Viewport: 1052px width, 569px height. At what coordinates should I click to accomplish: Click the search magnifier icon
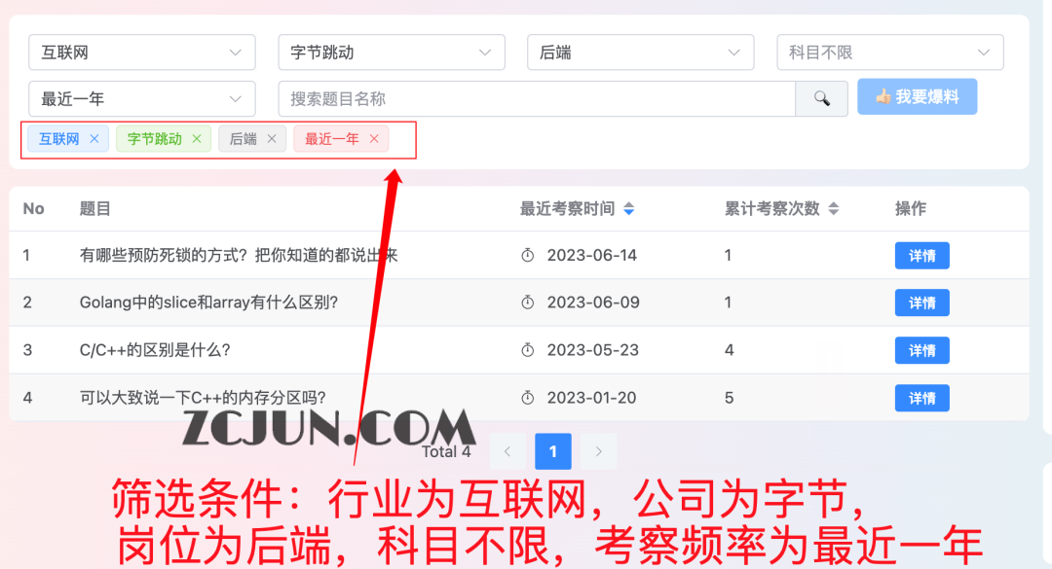coord(821,98)
